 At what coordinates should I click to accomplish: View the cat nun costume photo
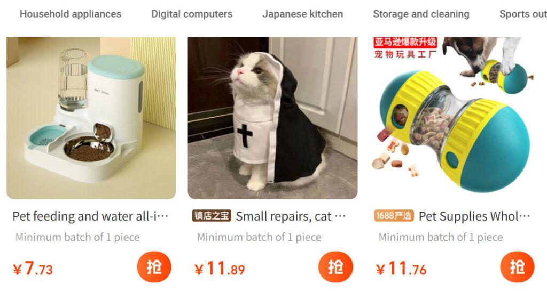coord(272,118)
